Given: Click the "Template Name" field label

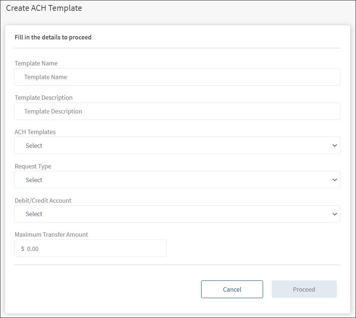Looking at the screenshot, I should 36,63.
